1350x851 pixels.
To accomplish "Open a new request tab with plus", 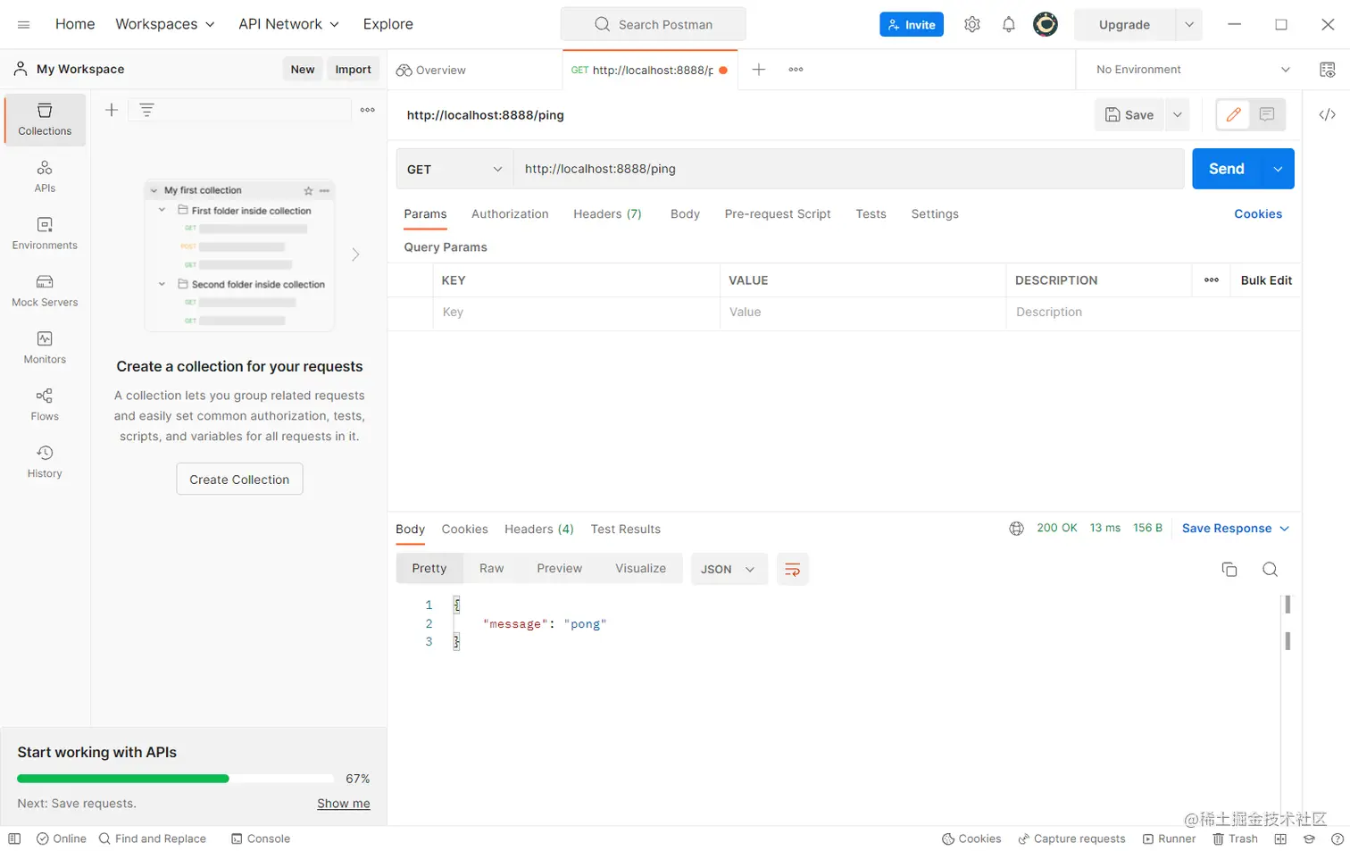I will [759, 70].
